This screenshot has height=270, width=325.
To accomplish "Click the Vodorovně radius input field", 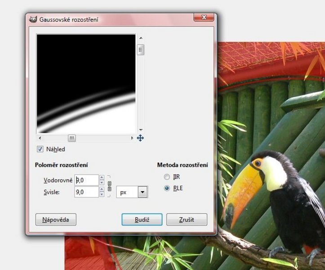I will point(86,180).
